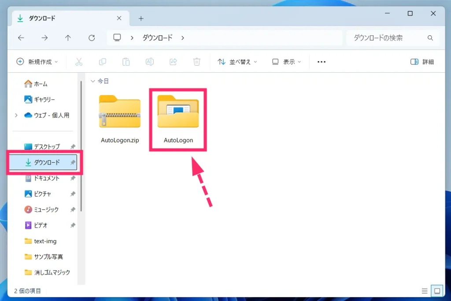Focus the ダウンロードの検索 search field
The image size is (451, 301).
tap(392, 38)
